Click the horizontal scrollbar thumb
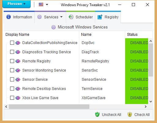157x123 pixels. (49, 107)
